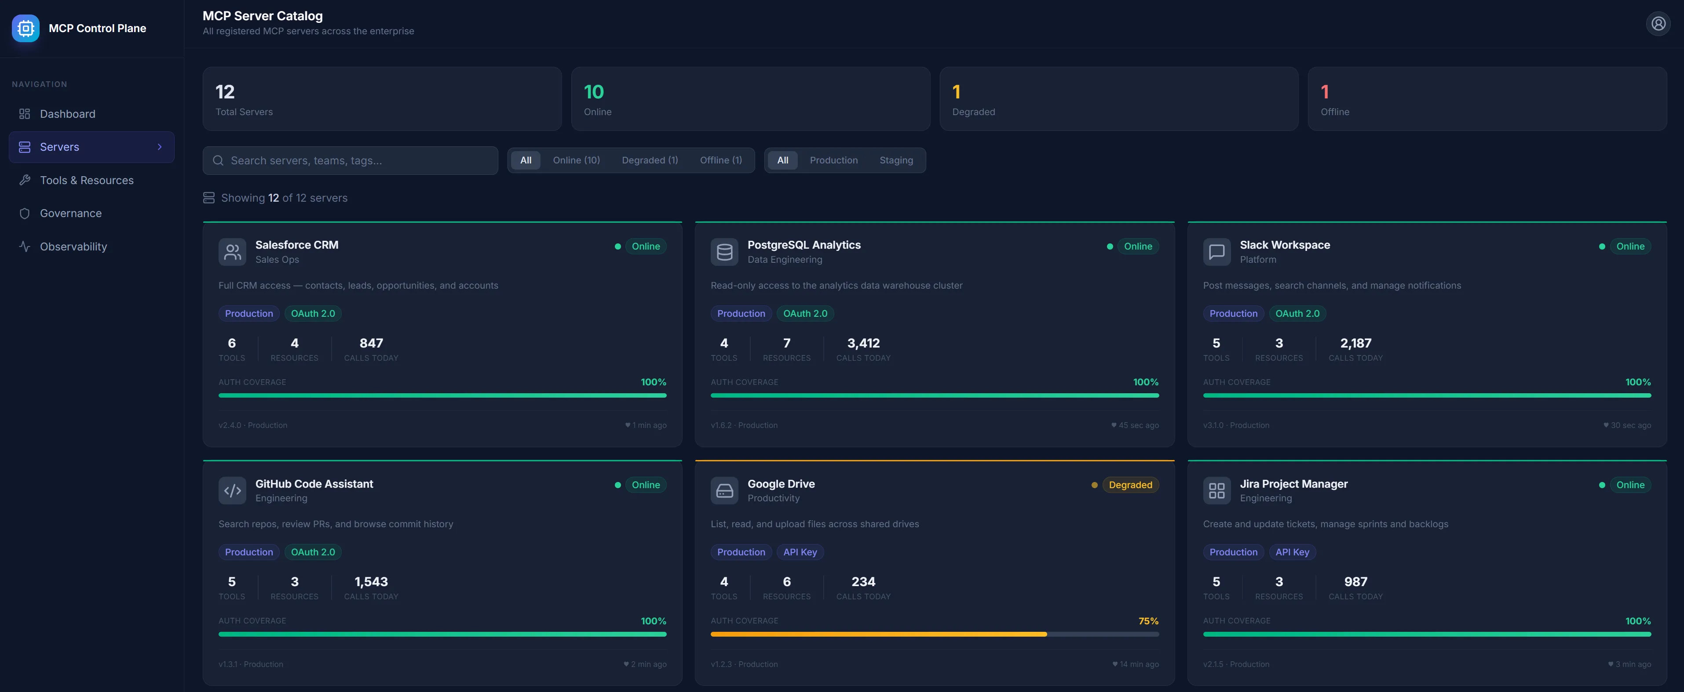Click the Production tag on GitHub Code Assistant
The width and height of the screenshot is (1684, 692).
[249, 552]
